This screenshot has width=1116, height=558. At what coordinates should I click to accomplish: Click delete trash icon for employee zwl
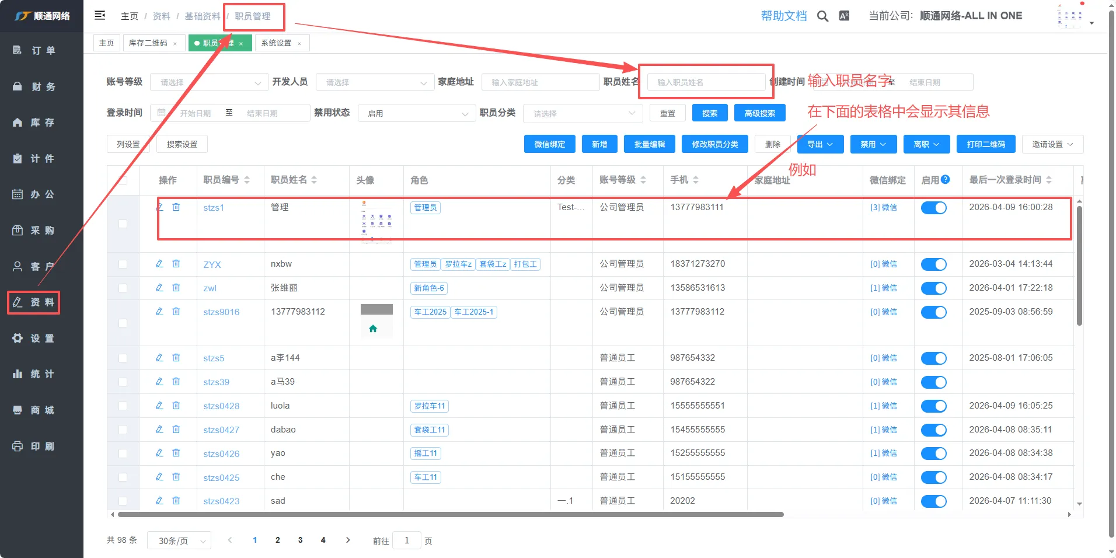(x=176, y=288)
